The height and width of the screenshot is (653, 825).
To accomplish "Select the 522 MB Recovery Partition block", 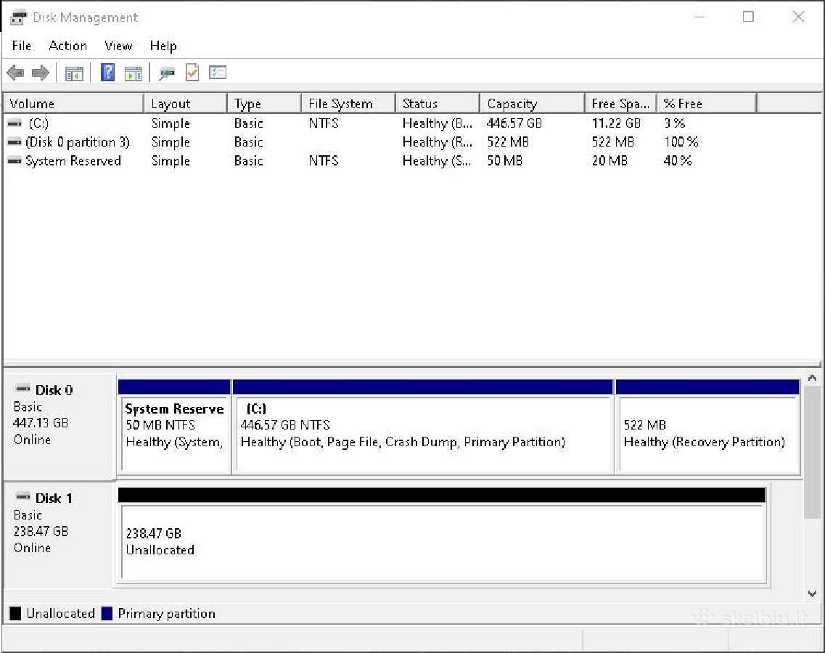I will coord(707,427).
